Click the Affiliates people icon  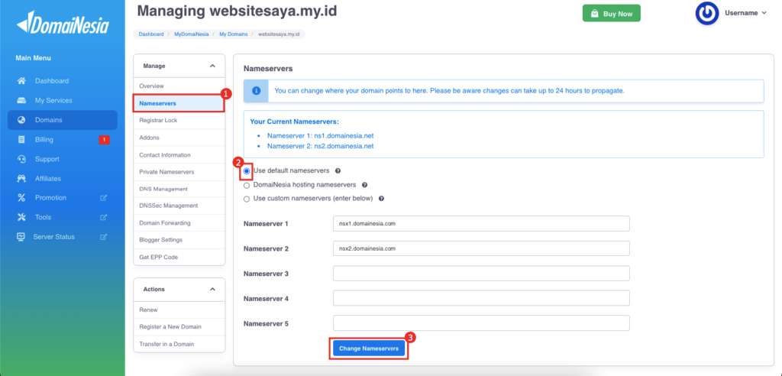tap(21, 178)
